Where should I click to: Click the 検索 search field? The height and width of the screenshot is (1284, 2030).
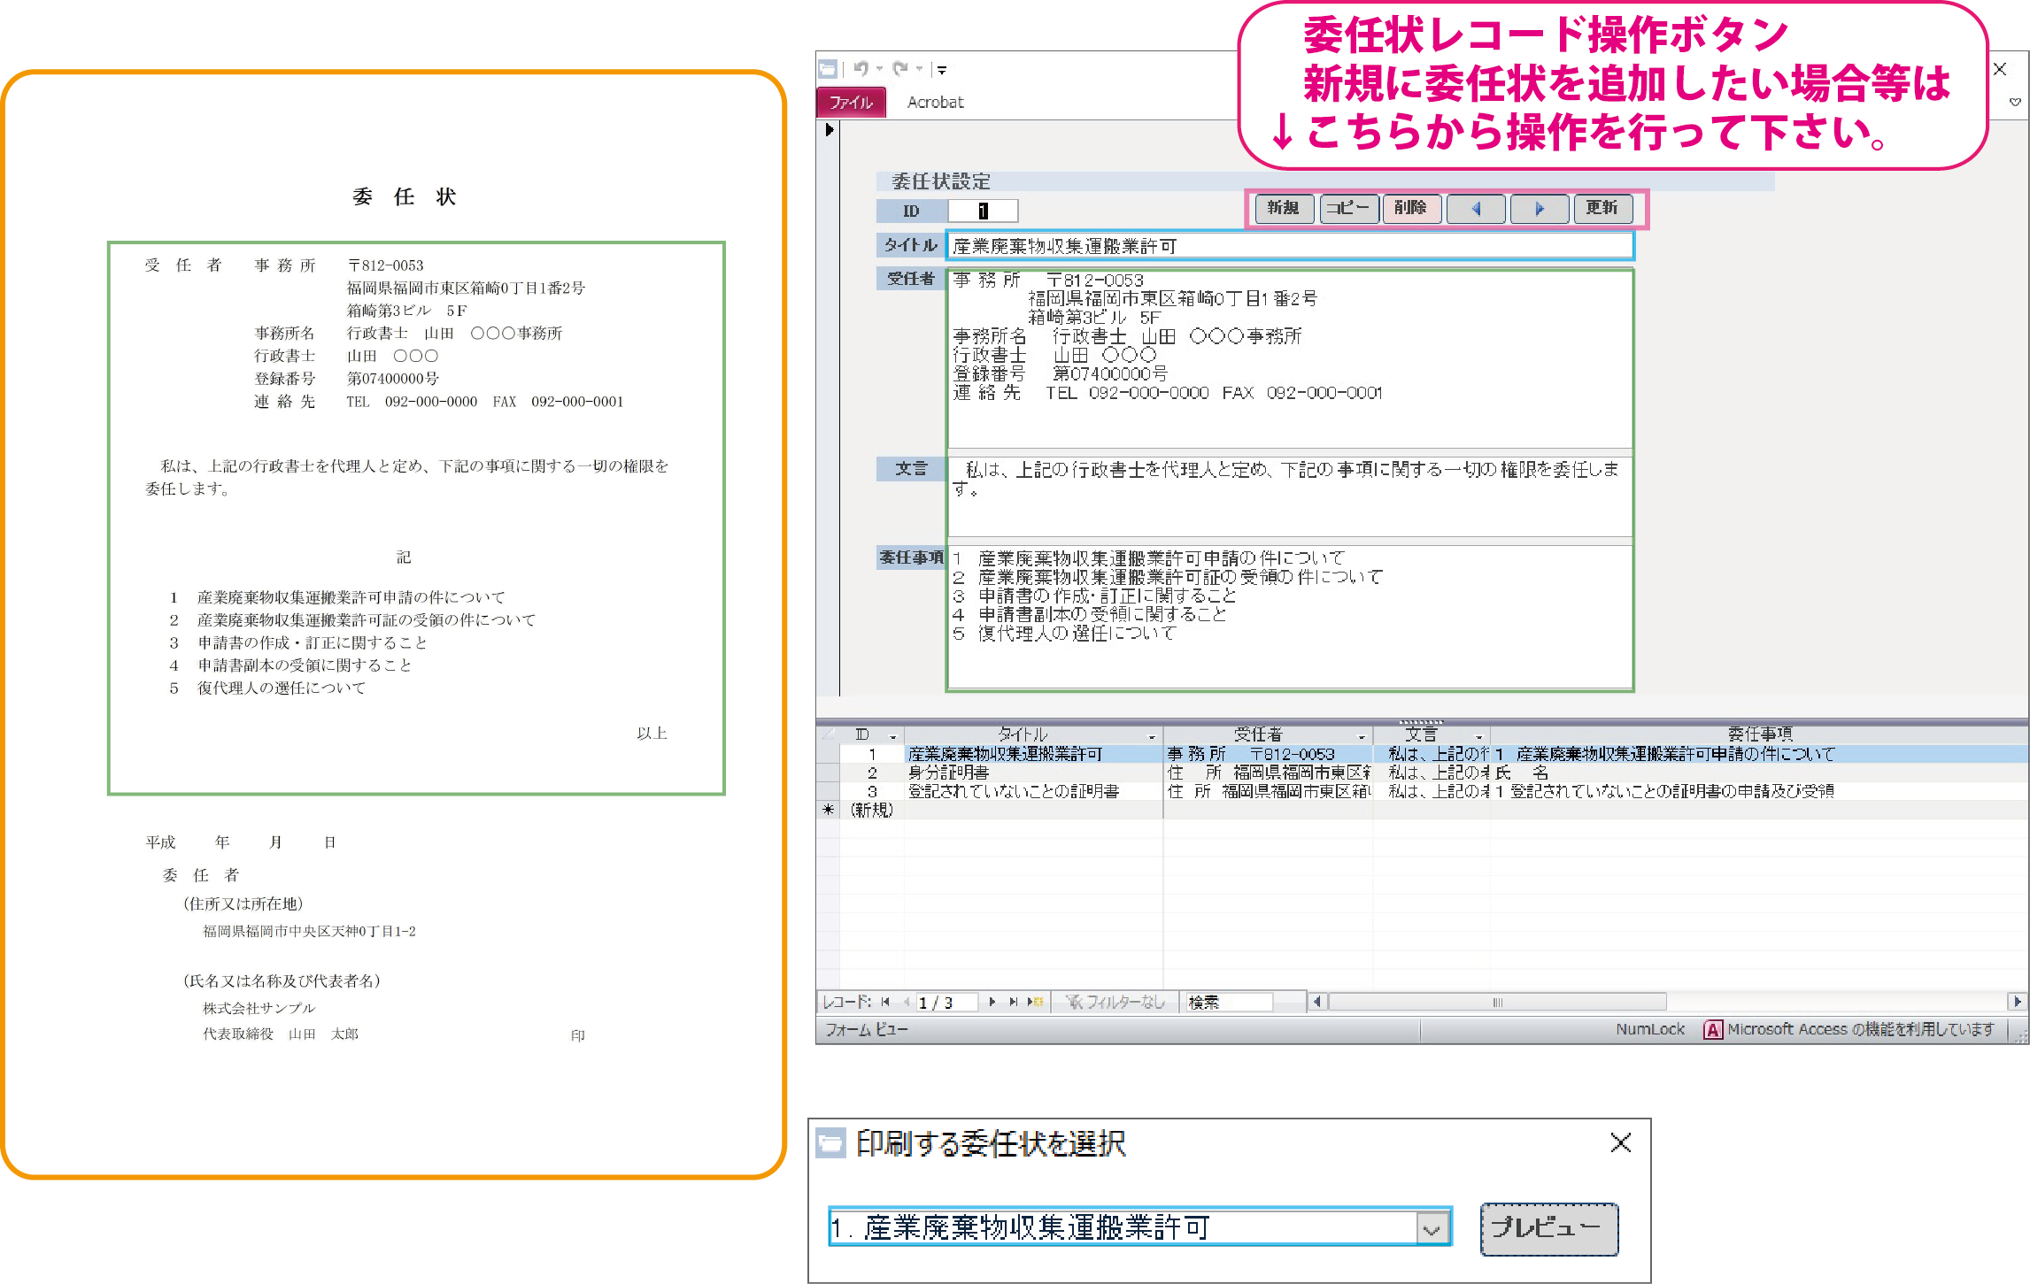point(1231,1002)
